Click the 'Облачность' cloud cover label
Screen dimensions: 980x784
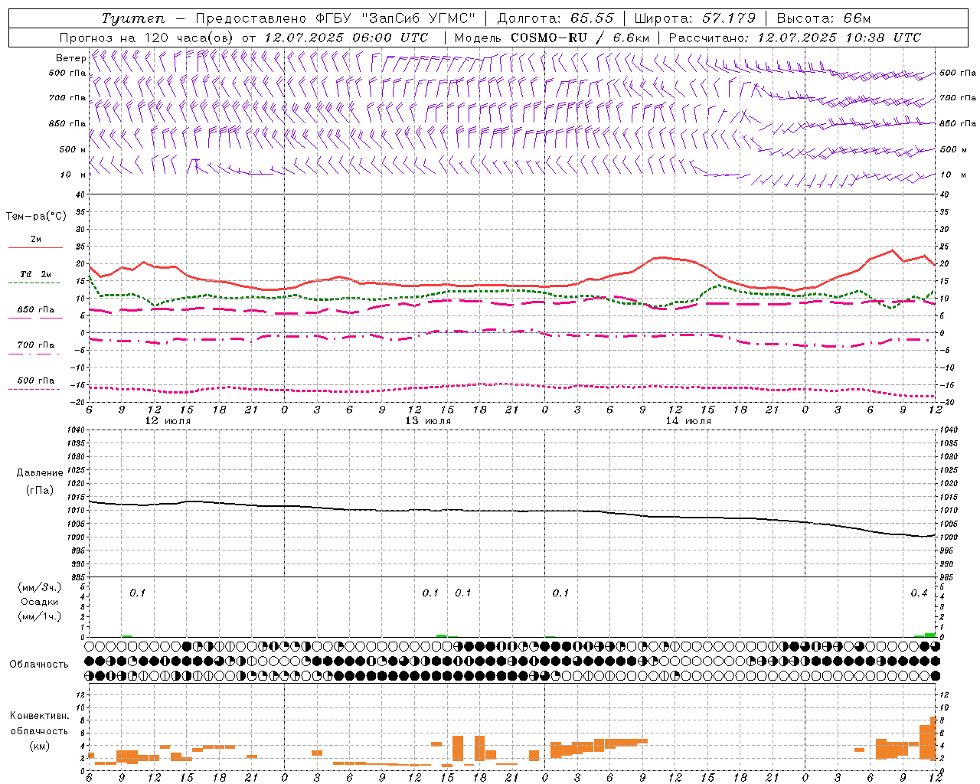pos(39,665)
